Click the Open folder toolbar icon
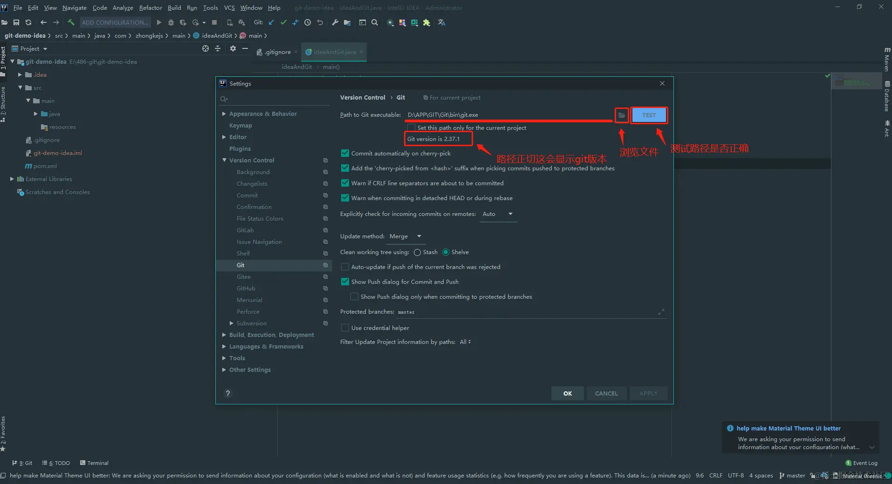Screen dimensions: 892x484 (4, 22)
